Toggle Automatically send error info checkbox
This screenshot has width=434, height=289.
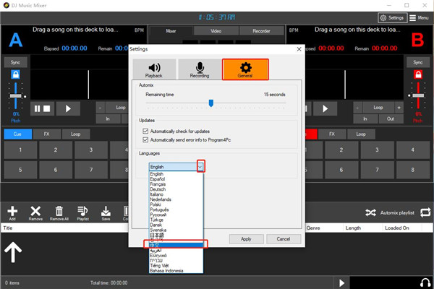point(146,137)
